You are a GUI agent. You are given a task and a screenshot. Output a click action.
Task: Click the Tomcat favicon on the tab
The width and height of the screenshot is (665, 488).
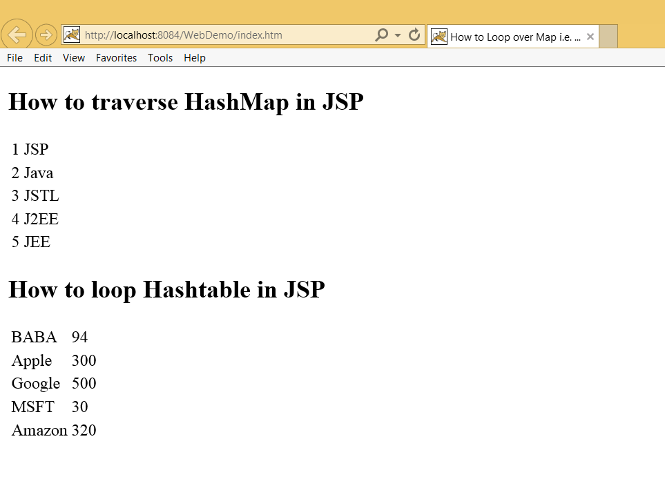pos(439,37)
